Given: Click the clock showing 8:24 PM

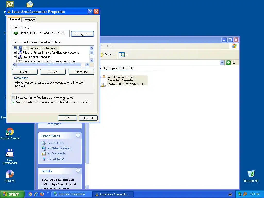Looking at the screenshot, I should [x=254, y=194].
